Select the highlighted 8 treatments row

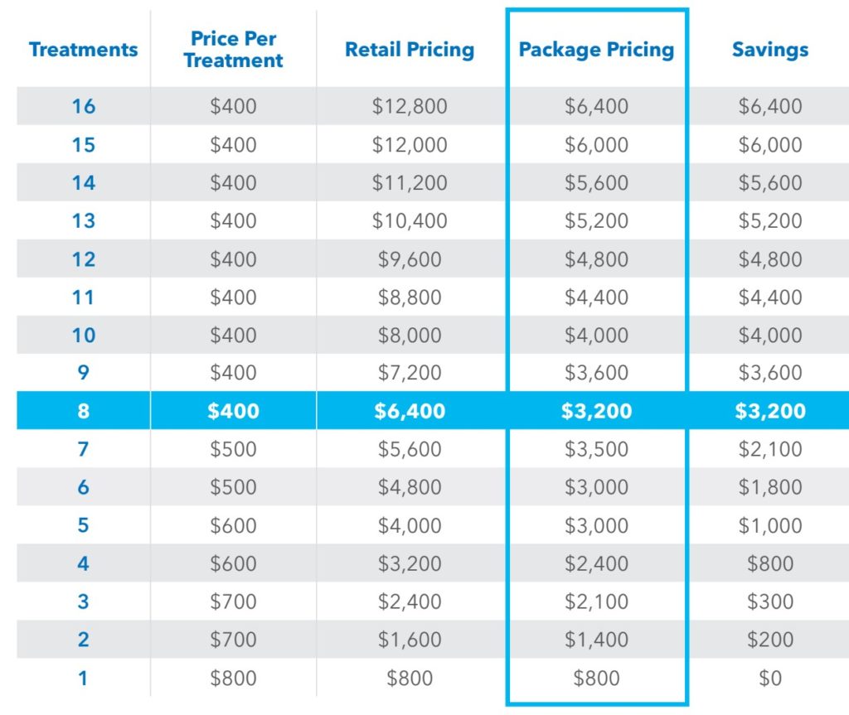click(433, 410)
